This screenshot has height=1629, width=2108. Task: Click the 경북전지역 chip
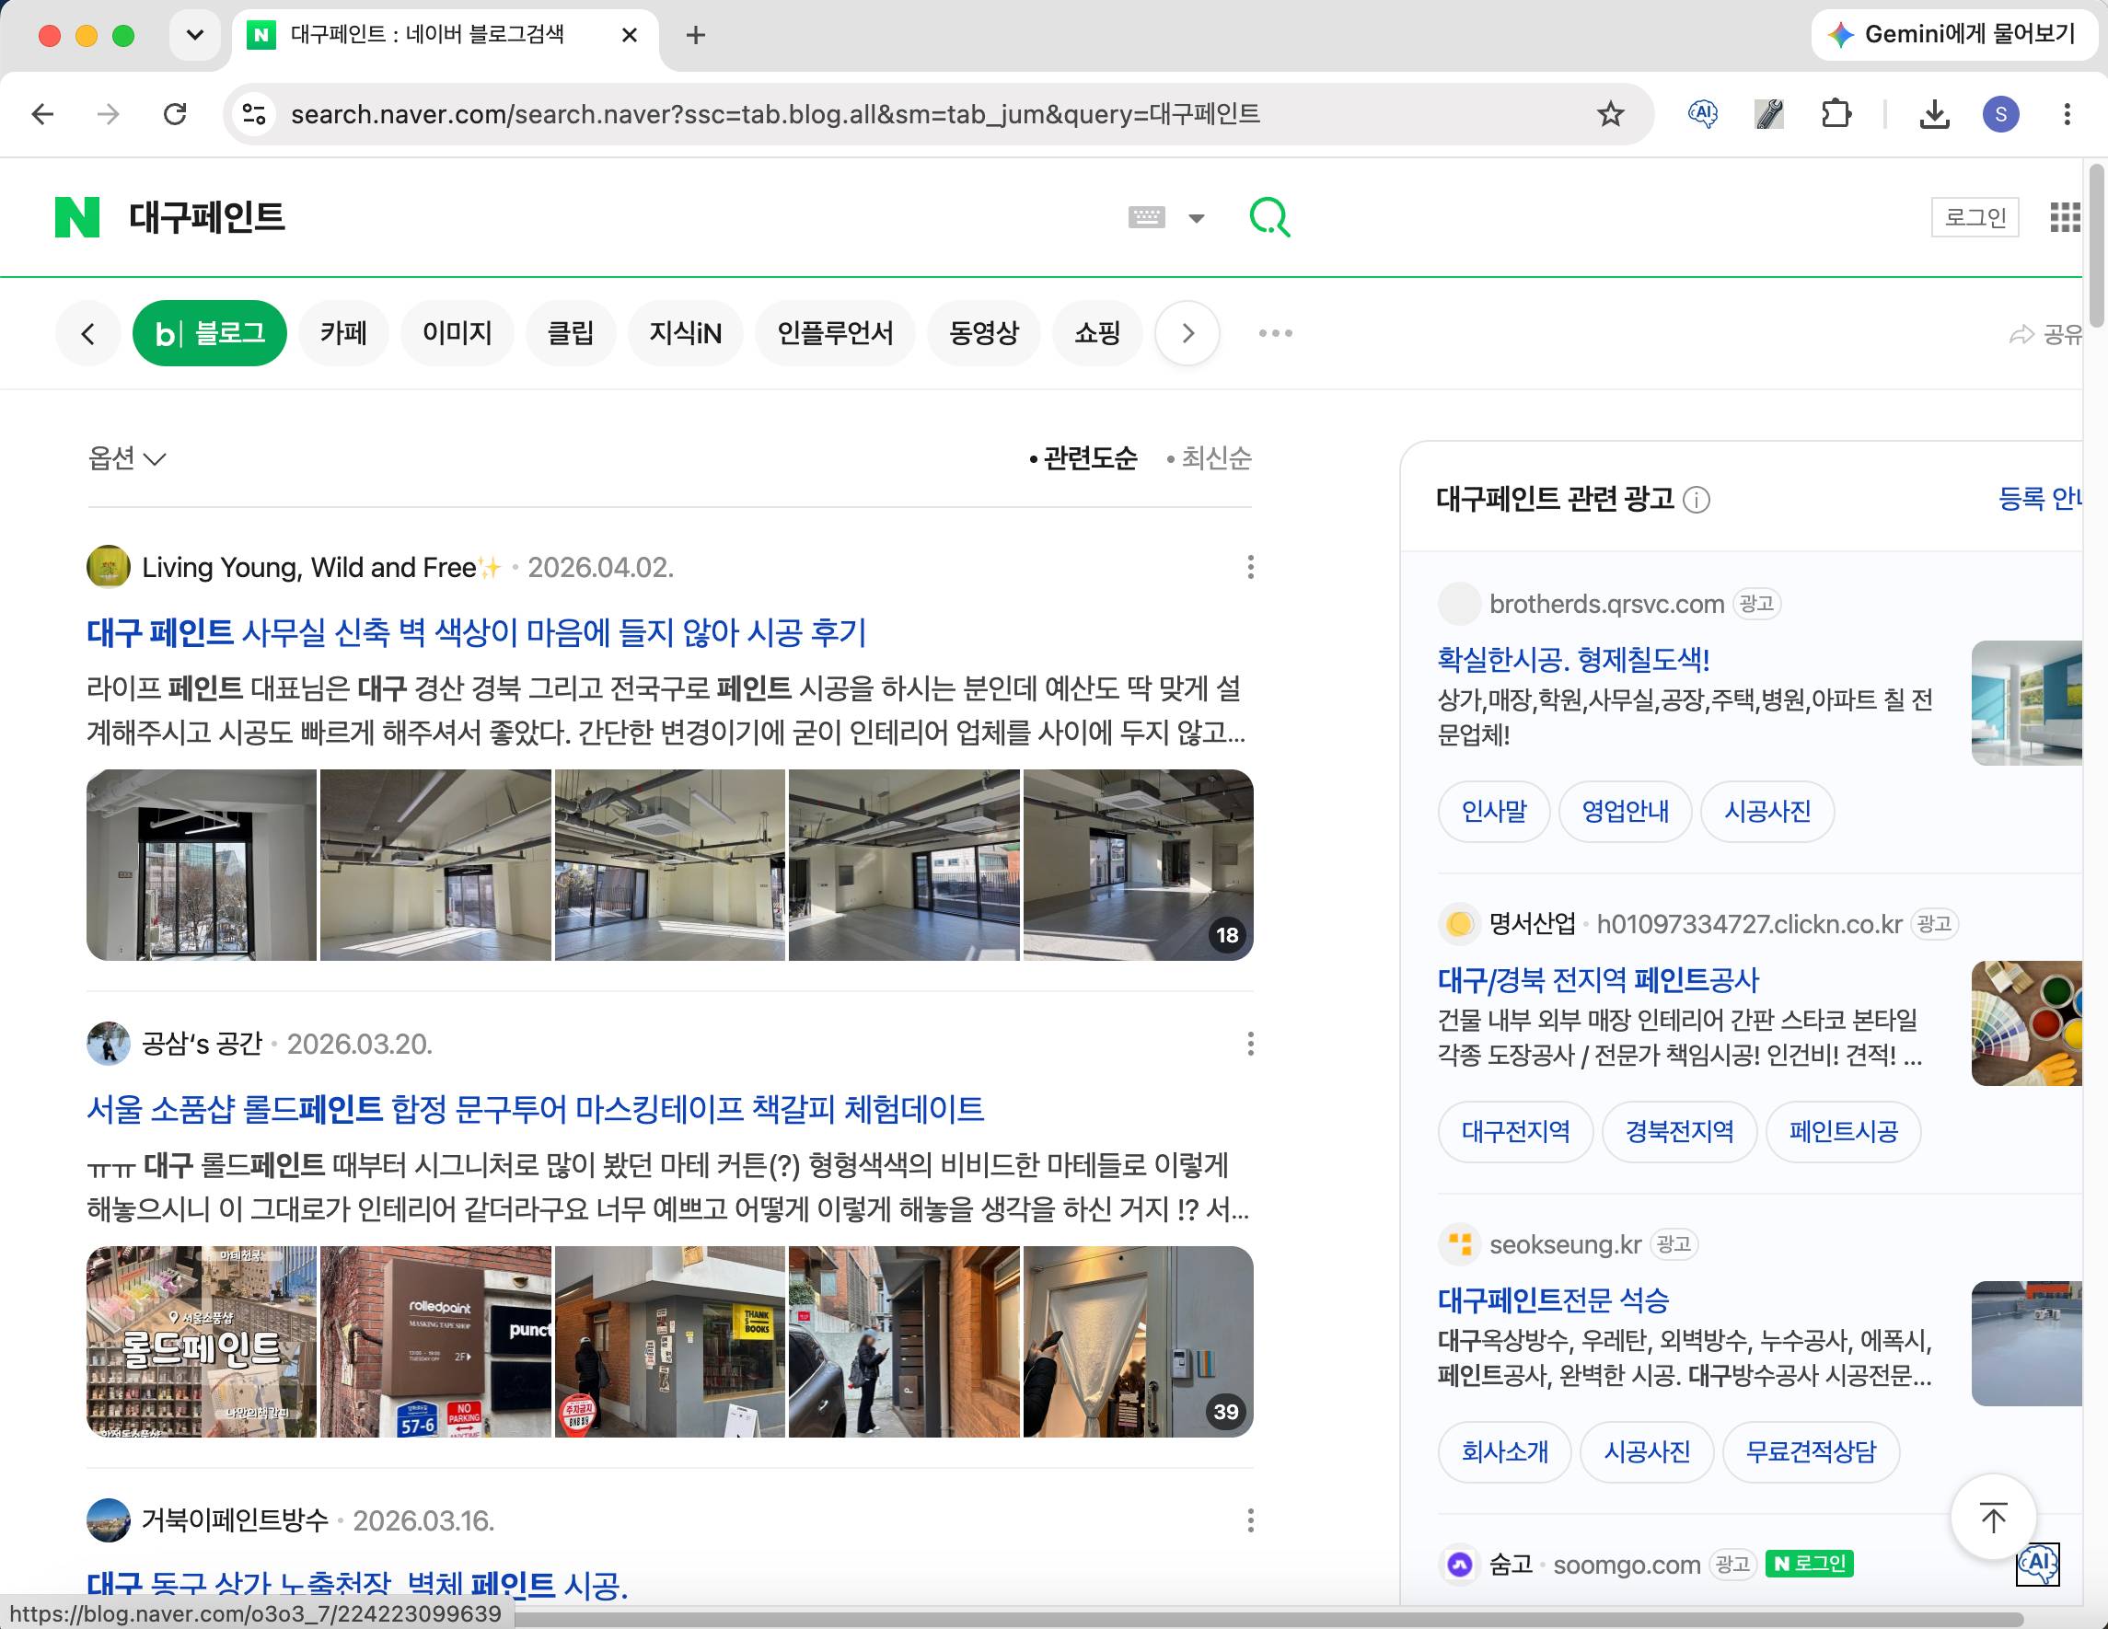[x=1679, y=1132]
